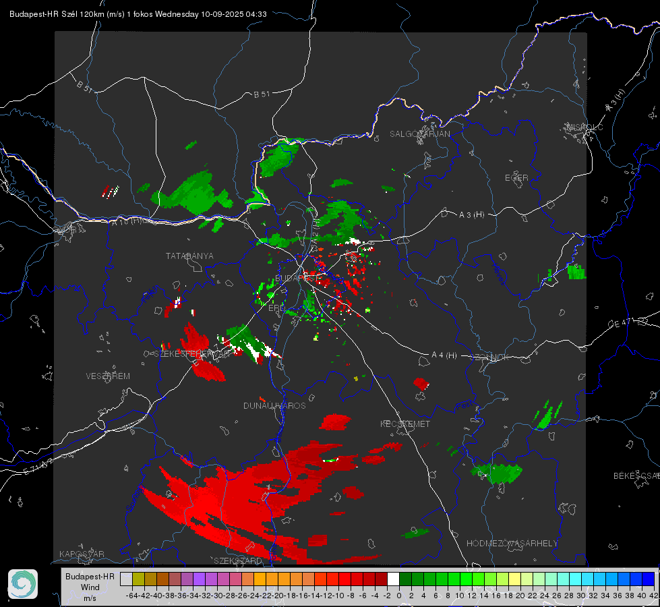
Task: Pick the yellow swatch between 18 and 20
Action: pyautogui.click(x=515, y=579)
